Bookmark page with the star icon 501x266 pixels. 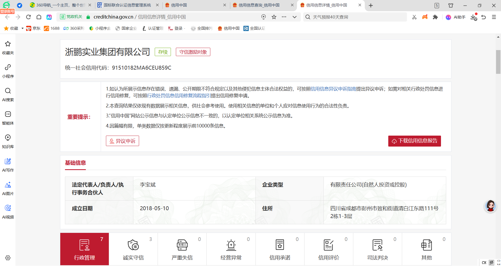click(x=274, y=17)
